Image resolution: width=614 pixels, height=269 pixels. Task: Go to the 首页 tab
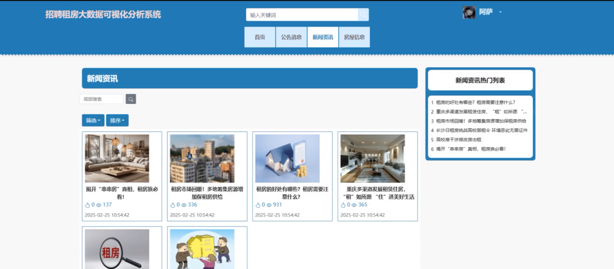[x=260, y=37]
